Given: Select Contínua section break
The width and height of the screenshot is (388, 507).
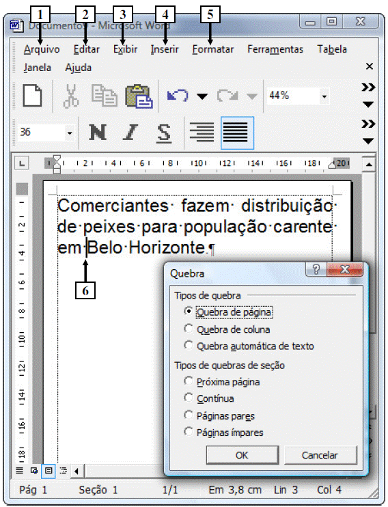Looking at the screenshot, I should [x=209, y=398].
